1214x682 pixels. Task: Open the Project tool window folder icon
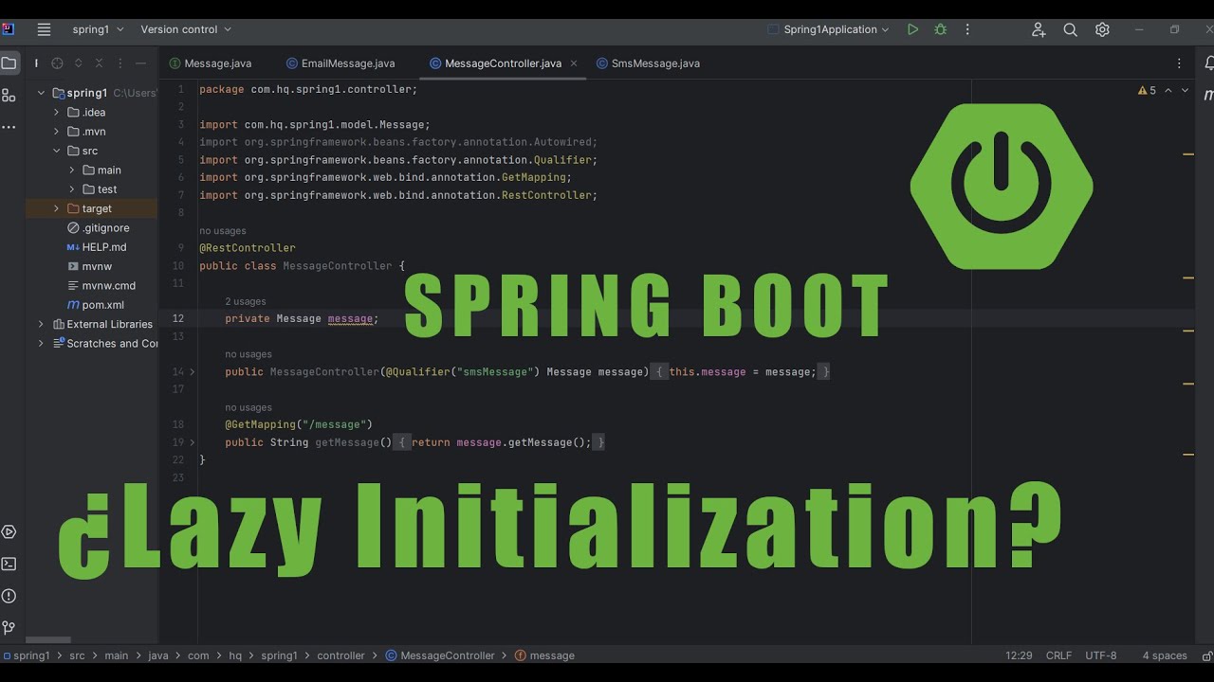tap(9, 63)
